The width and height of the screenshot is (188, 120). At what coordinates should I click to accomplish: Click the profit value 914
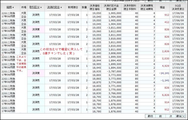click(167, 102)
